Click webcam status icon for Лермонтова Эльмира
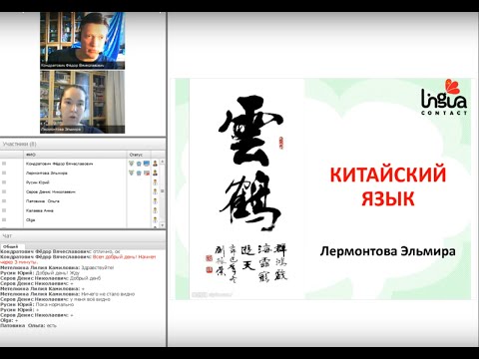Viewport: 479px width, 359px height. click(139, 173)
